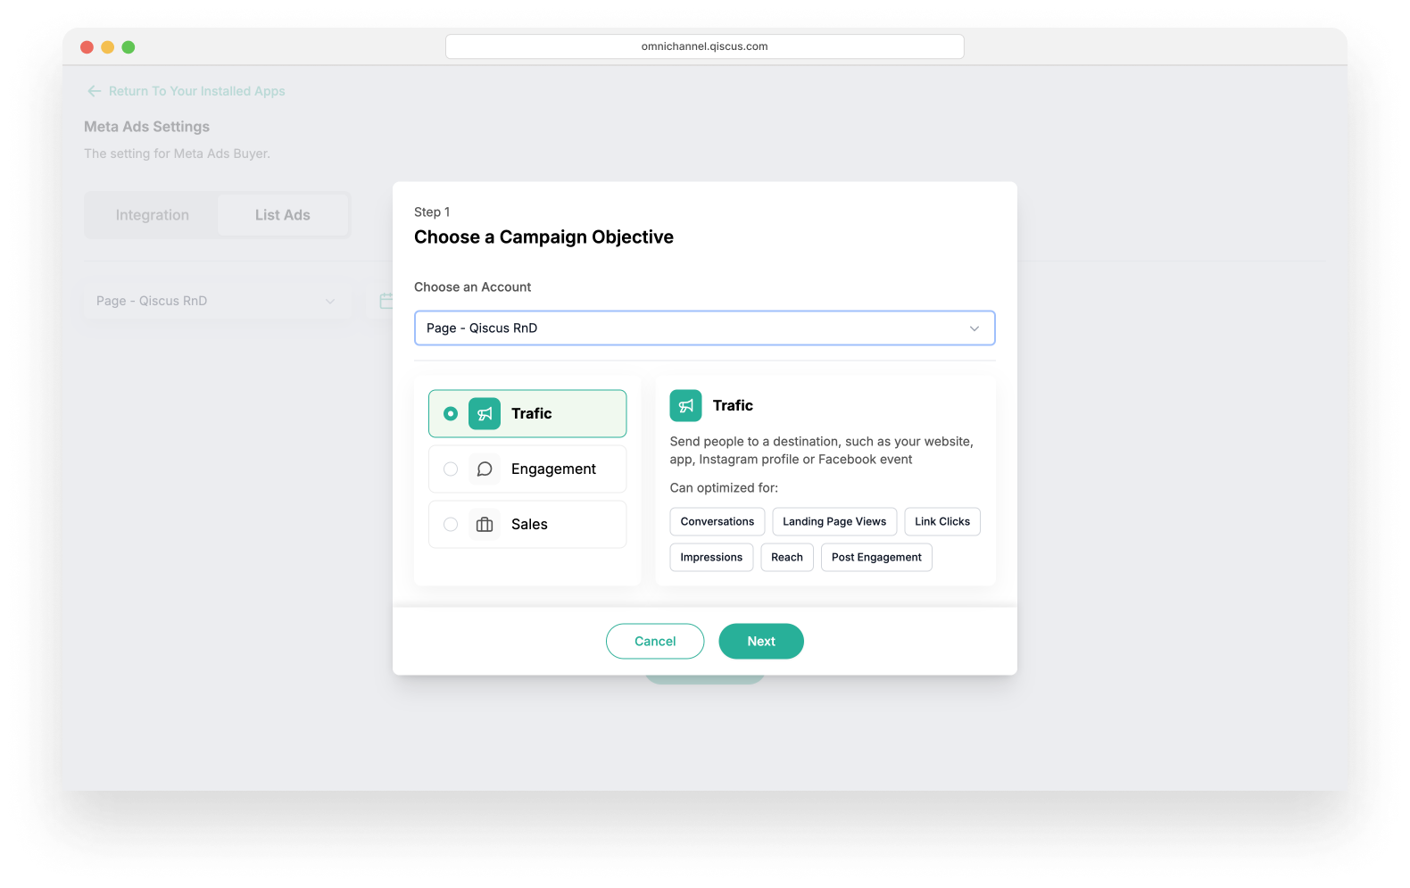Click the Impressions tag
Image resolution: width=1410 pixels, height=888 pixels.
click(x=711, y=557)
